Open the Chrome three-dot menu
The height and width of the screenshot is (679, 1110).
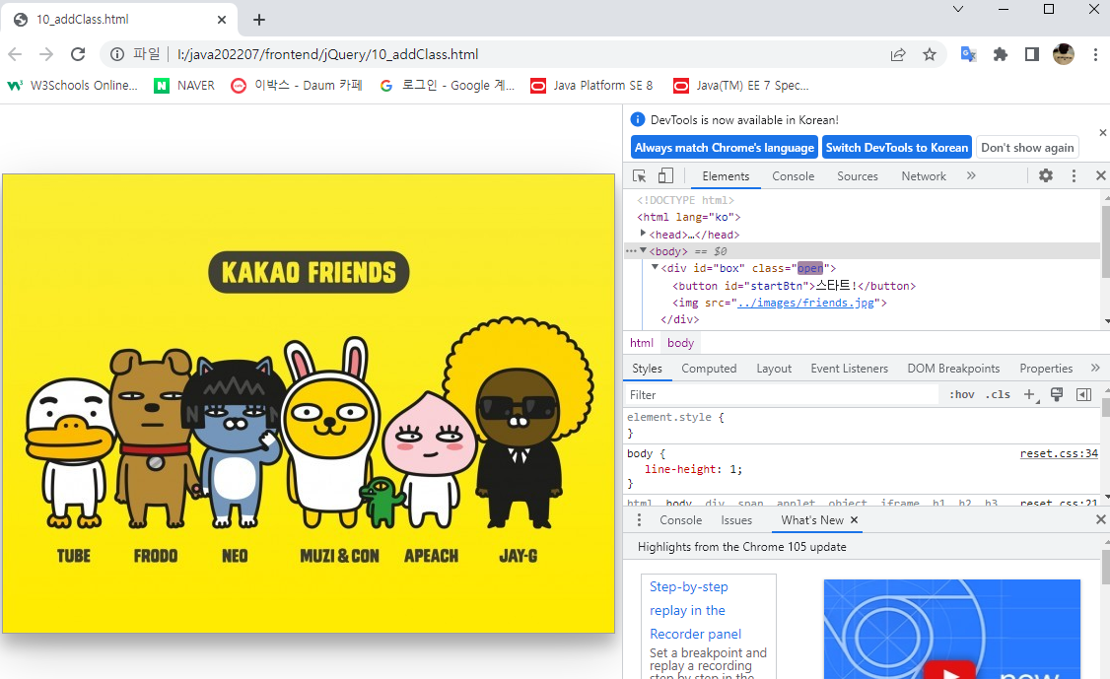[x=1095, y=54]
